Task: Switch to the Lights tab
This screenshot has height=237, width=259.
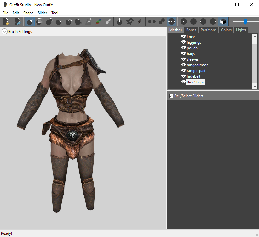Action: 241,30
